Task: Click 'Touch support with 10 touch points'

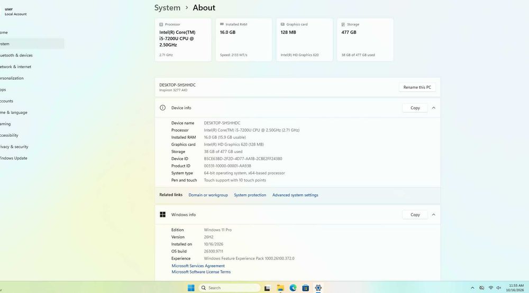Action: tap(235, 180)
